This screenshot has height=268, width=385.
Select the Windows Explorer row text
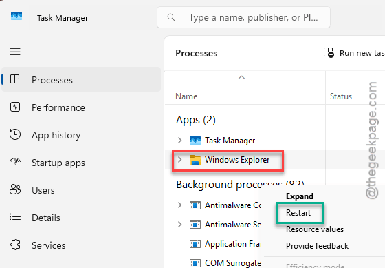coord(237,160)
